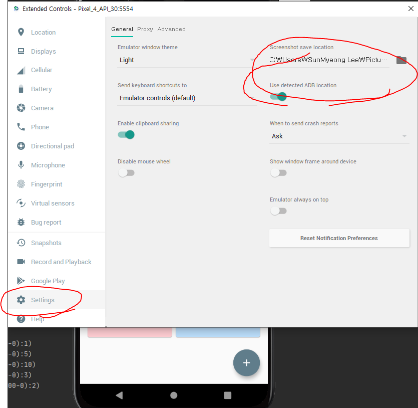
Task: Click the Record and Playback label
Action: point(61,262)
